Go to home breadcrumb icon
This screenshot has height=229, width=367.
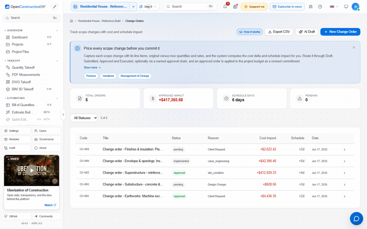click(71, 21)
